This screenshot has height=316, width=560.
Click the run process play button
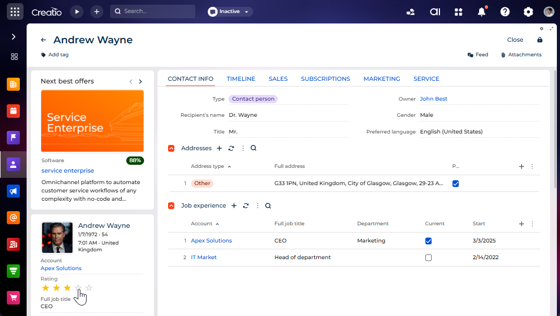coord(77,11)
